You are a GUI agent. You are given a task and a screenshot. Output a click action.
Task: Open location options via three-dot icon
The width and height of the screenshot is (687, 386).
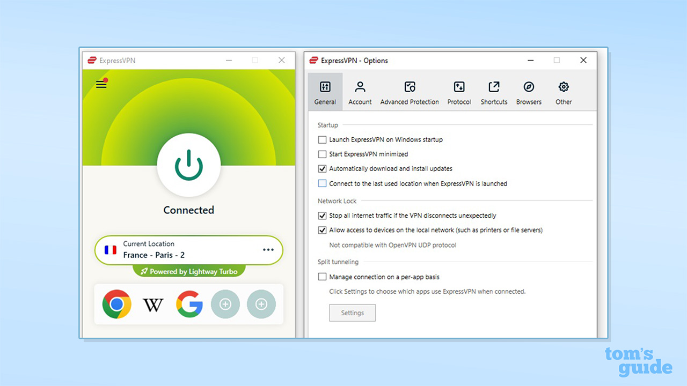pyautogui.click(x=268, y=250)
